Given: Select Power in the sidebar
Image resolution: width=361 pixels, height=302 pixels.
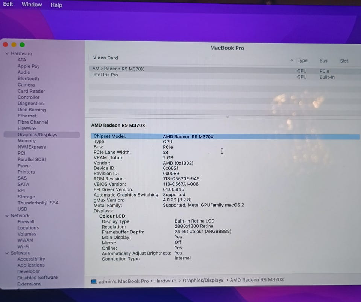Looking at the screenshot, I should click(24, 166).
